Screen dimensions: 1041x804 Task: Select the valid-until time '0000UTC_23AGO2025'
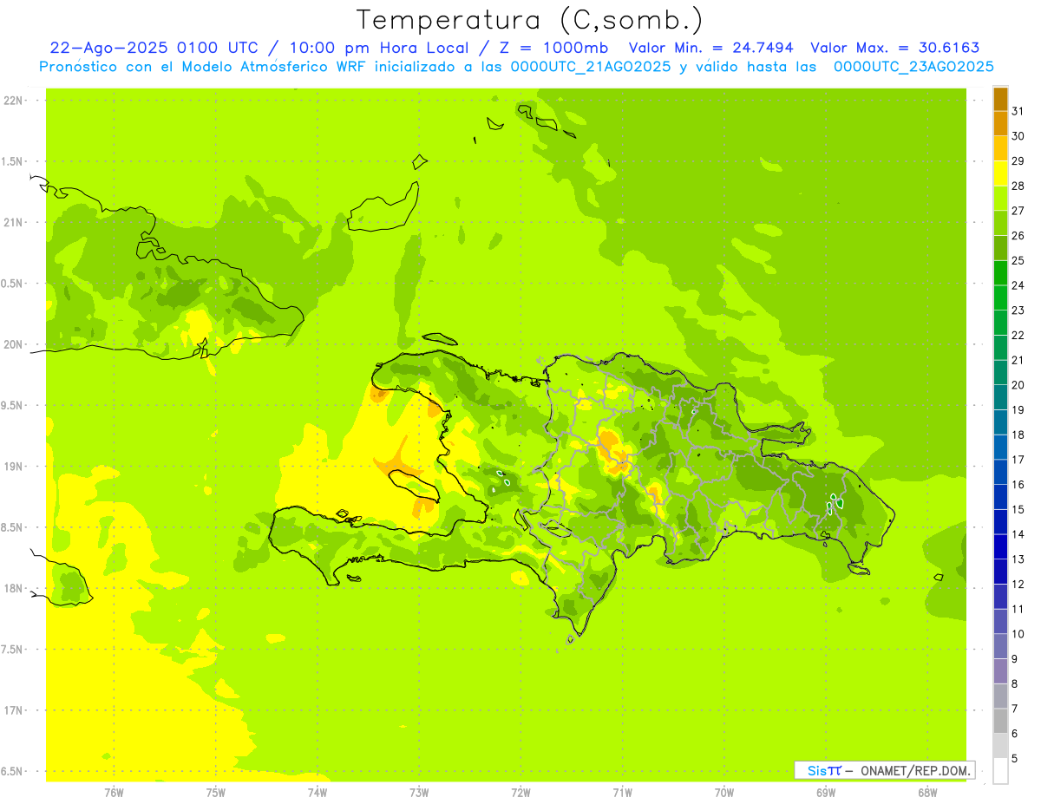(x=913, y=67)
